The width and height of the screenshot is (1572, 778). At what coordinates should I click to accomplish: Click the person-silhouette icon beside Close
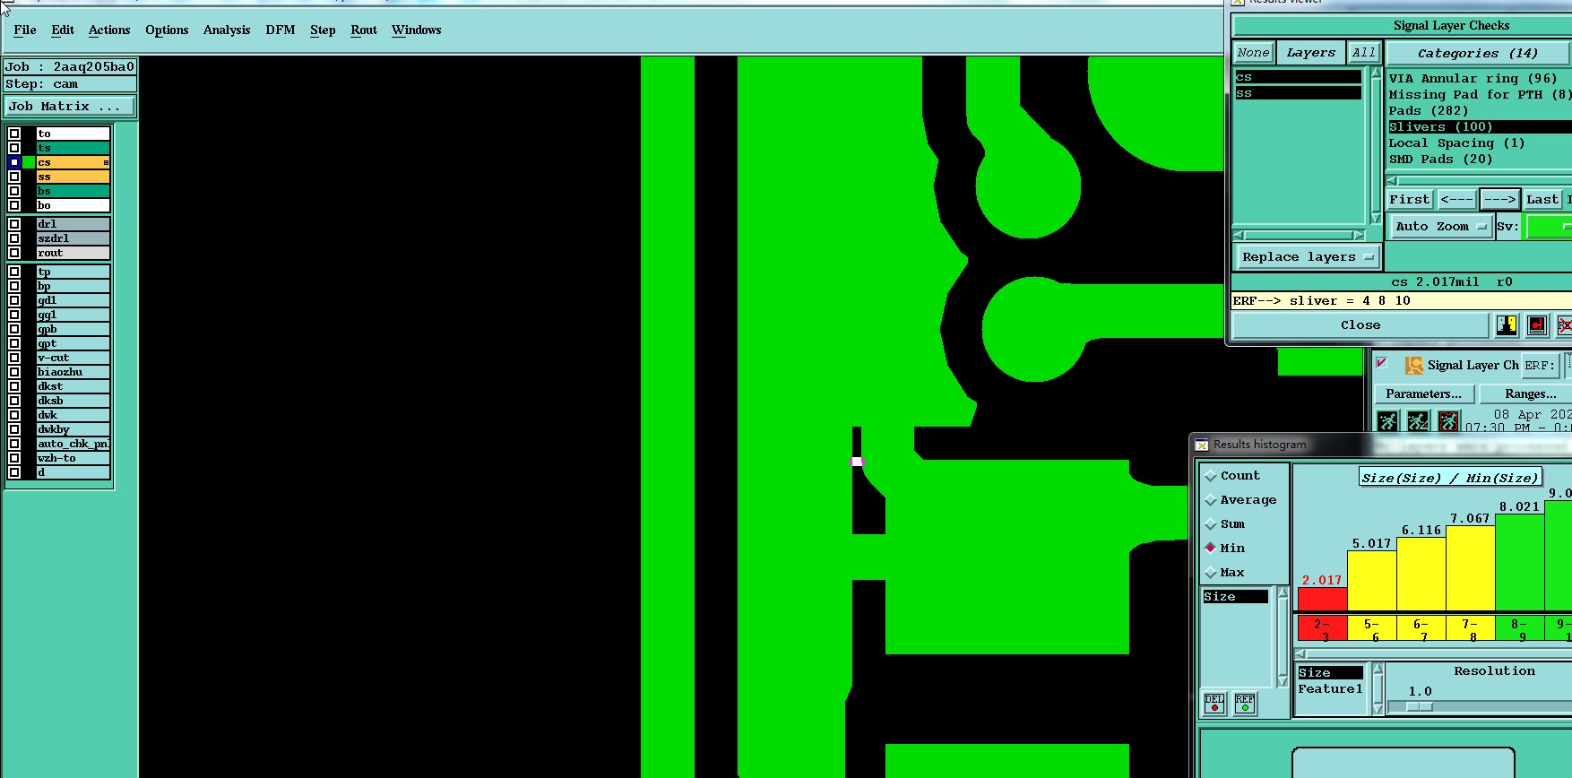pyautogui.click(x=1507, y=325)
